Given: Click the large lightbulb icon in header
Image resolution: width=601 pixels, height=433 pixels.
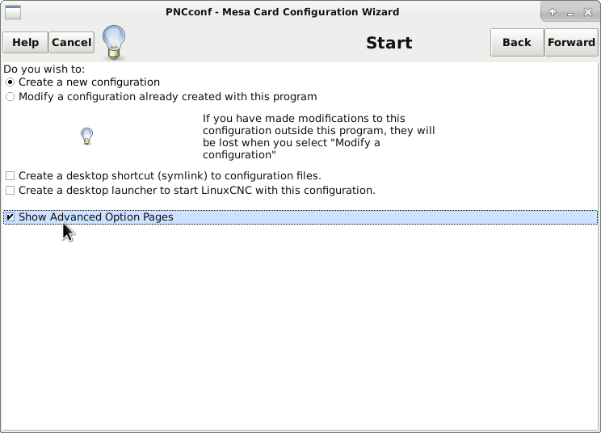Looking at the screenshot, I should coord(115,42).
